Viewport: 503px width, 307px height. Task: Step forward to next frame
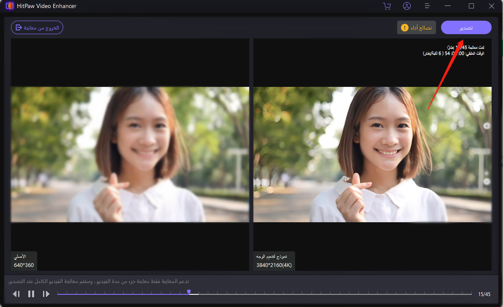[46, 294]
